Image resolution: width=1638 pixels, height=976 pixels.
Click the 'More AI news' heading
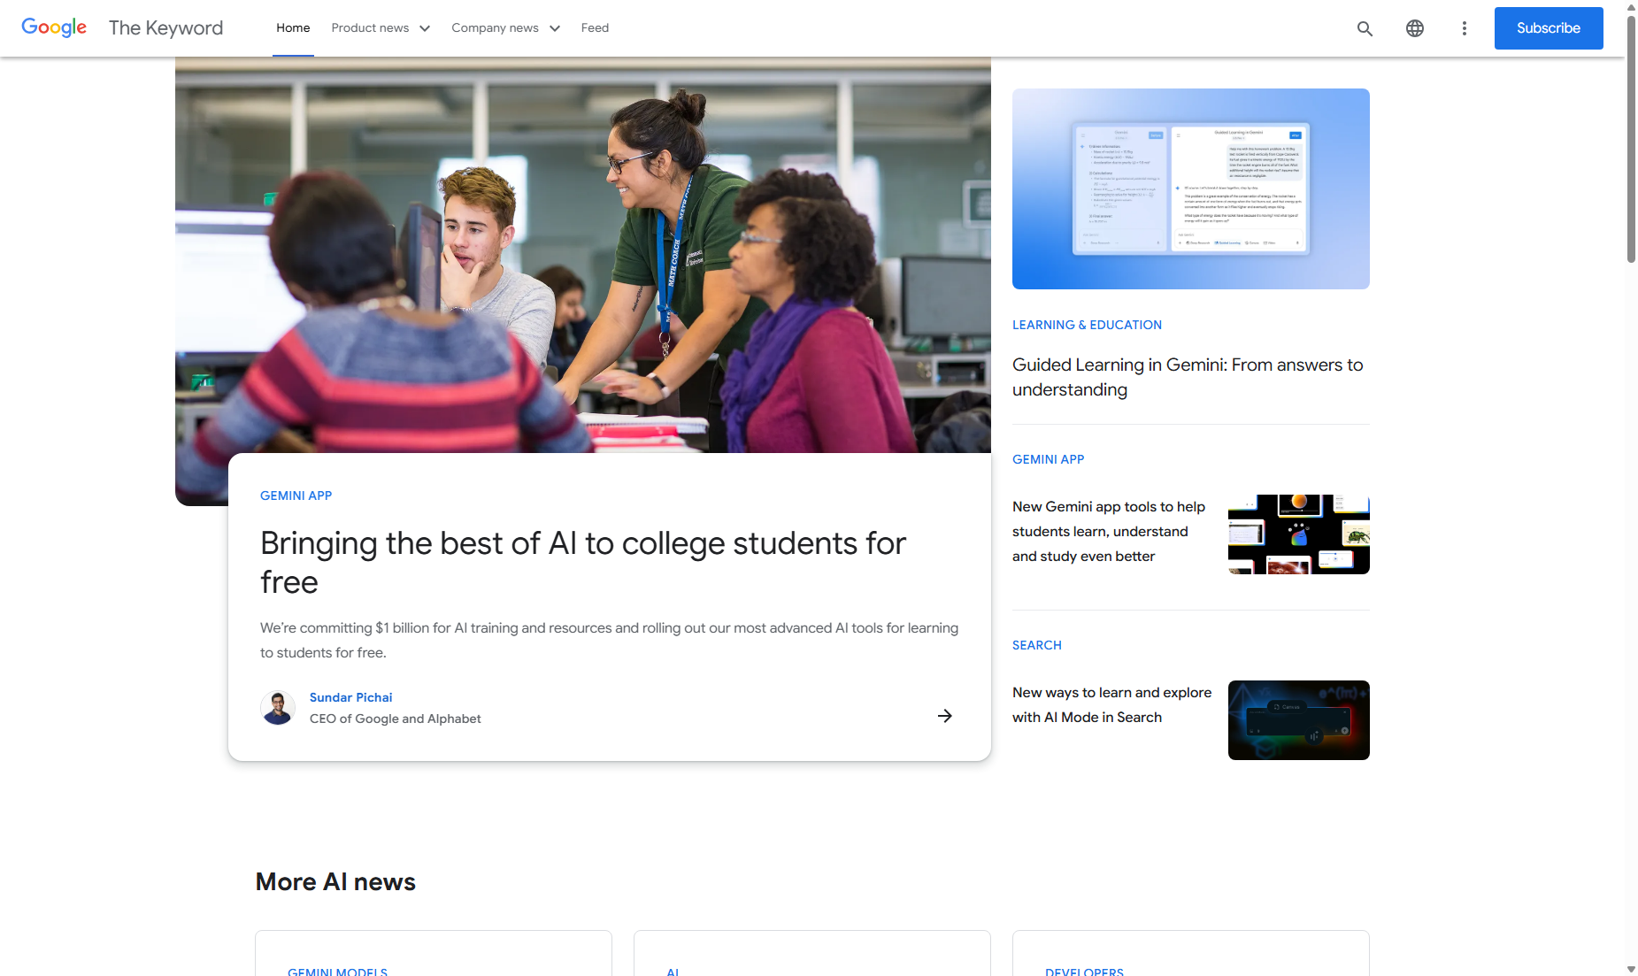pos(335,882)
